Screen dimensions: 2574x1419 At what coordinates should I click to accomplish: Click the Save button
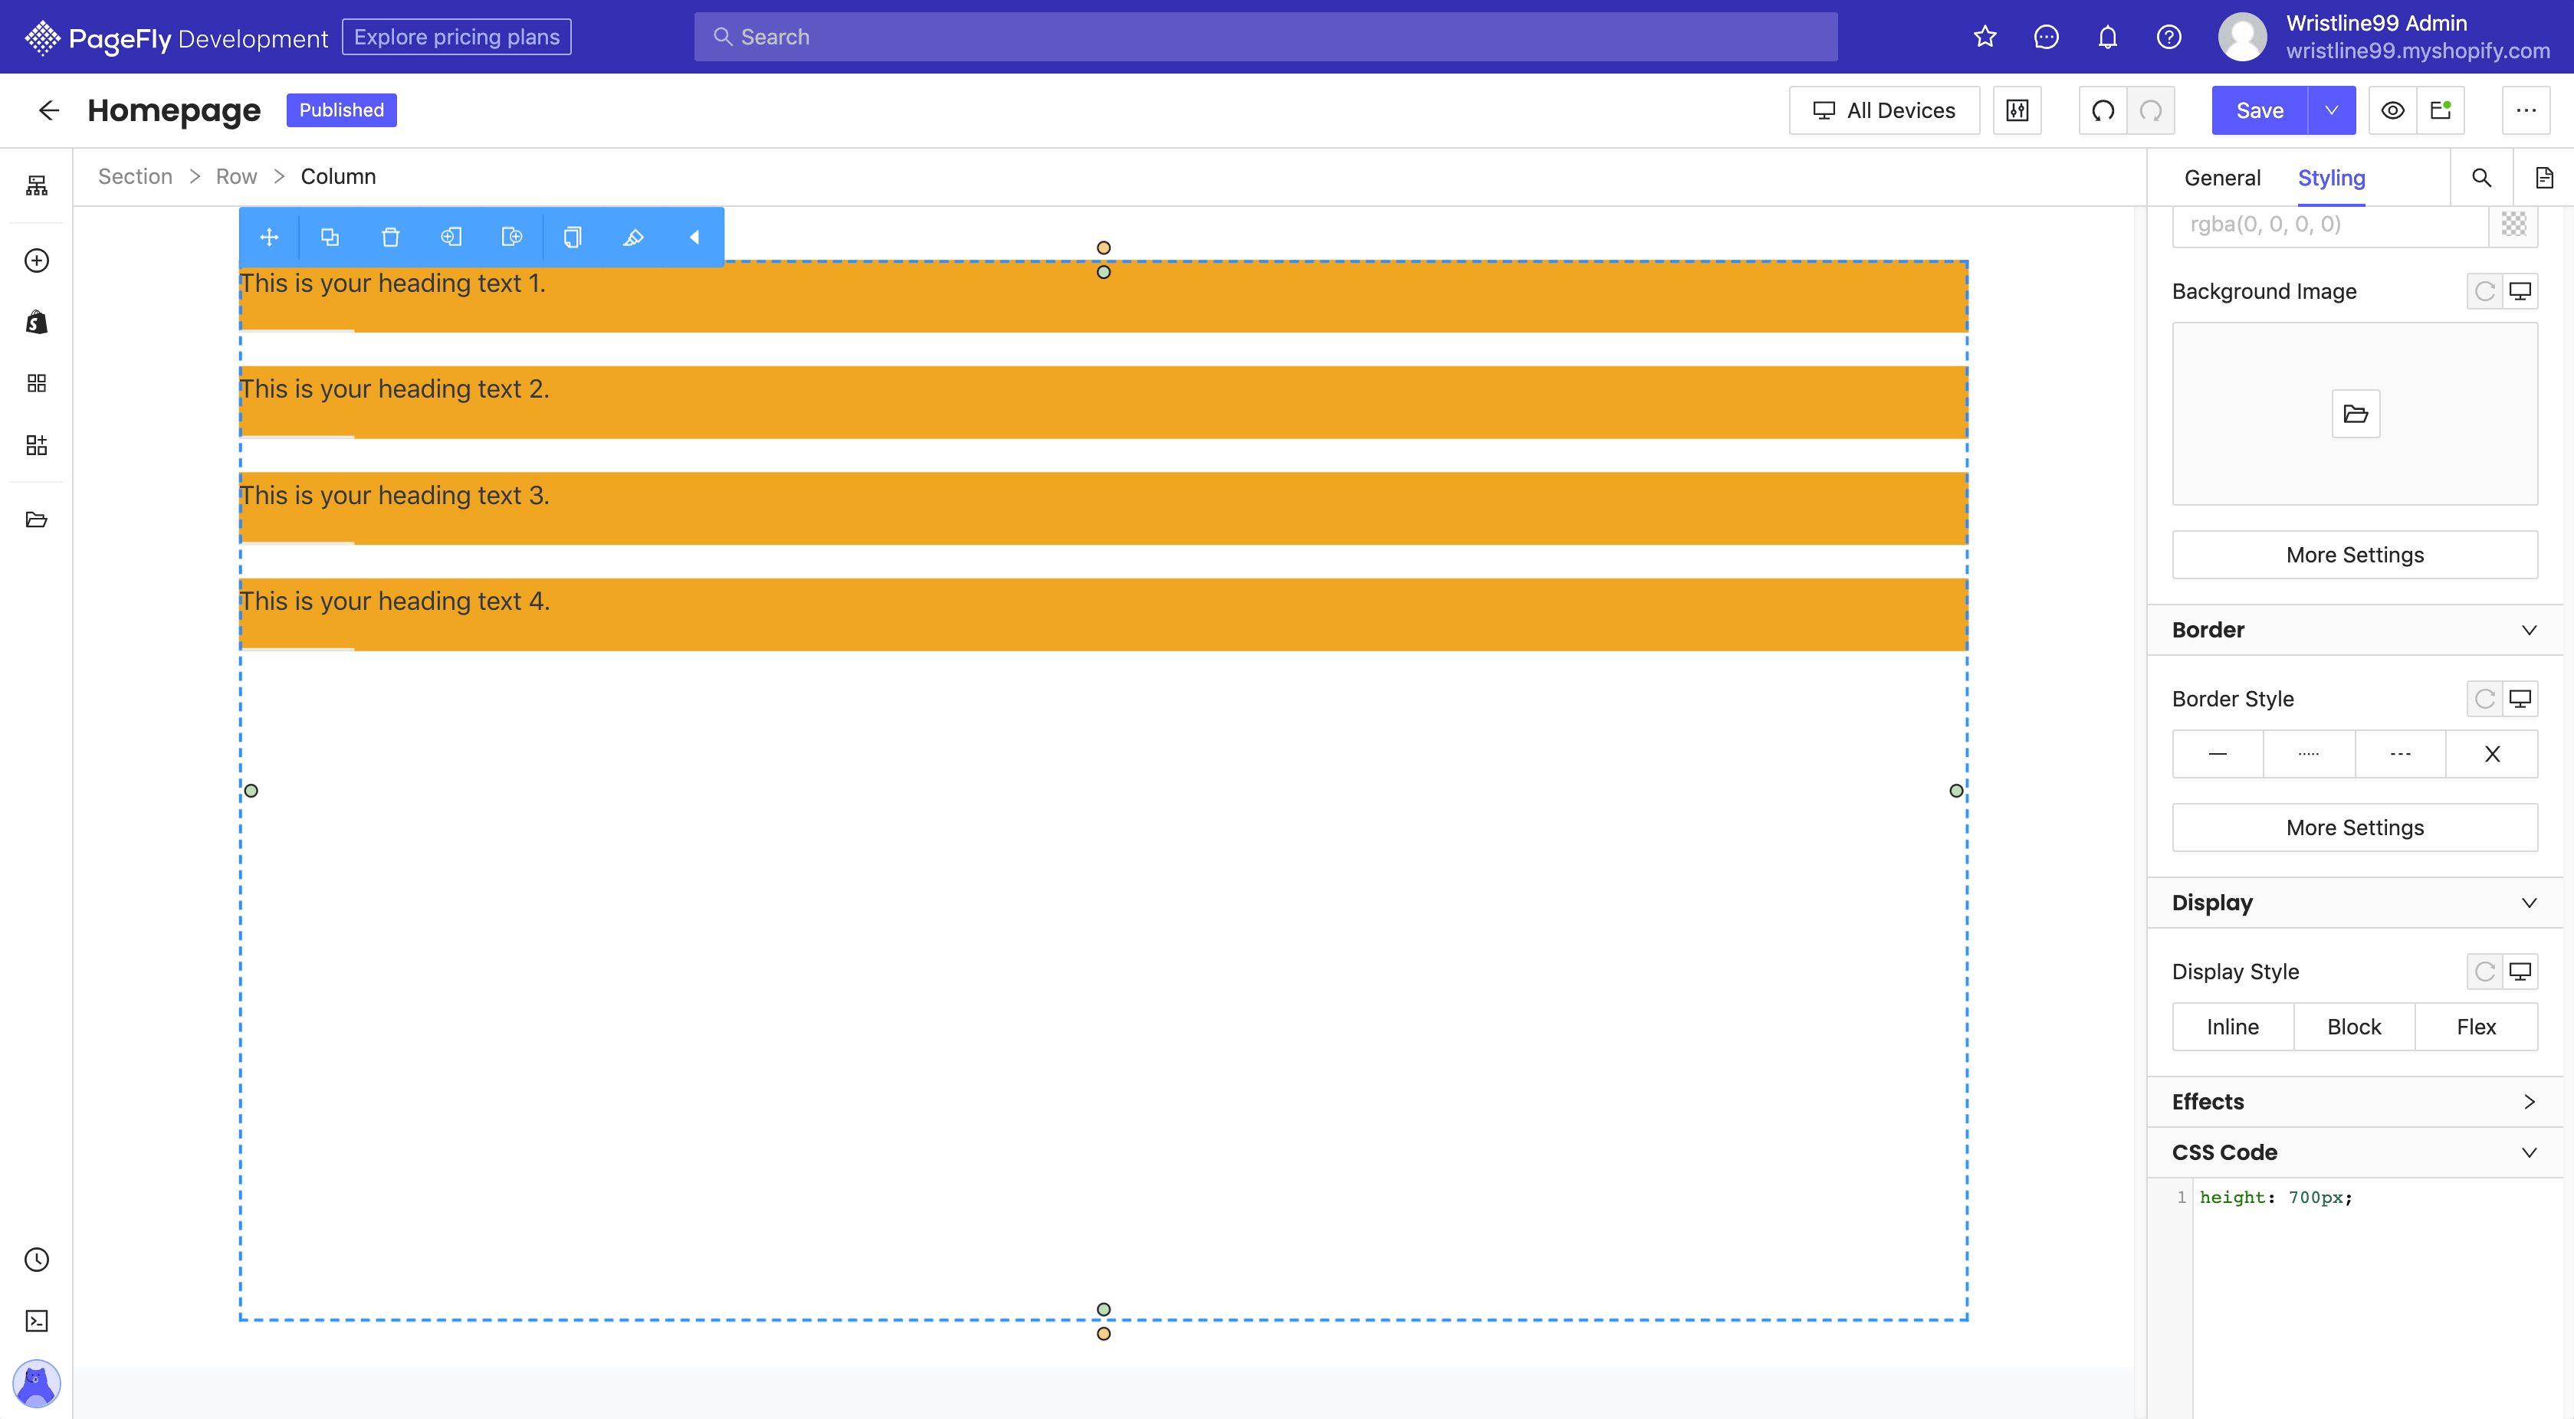[x=2259, y=110]
